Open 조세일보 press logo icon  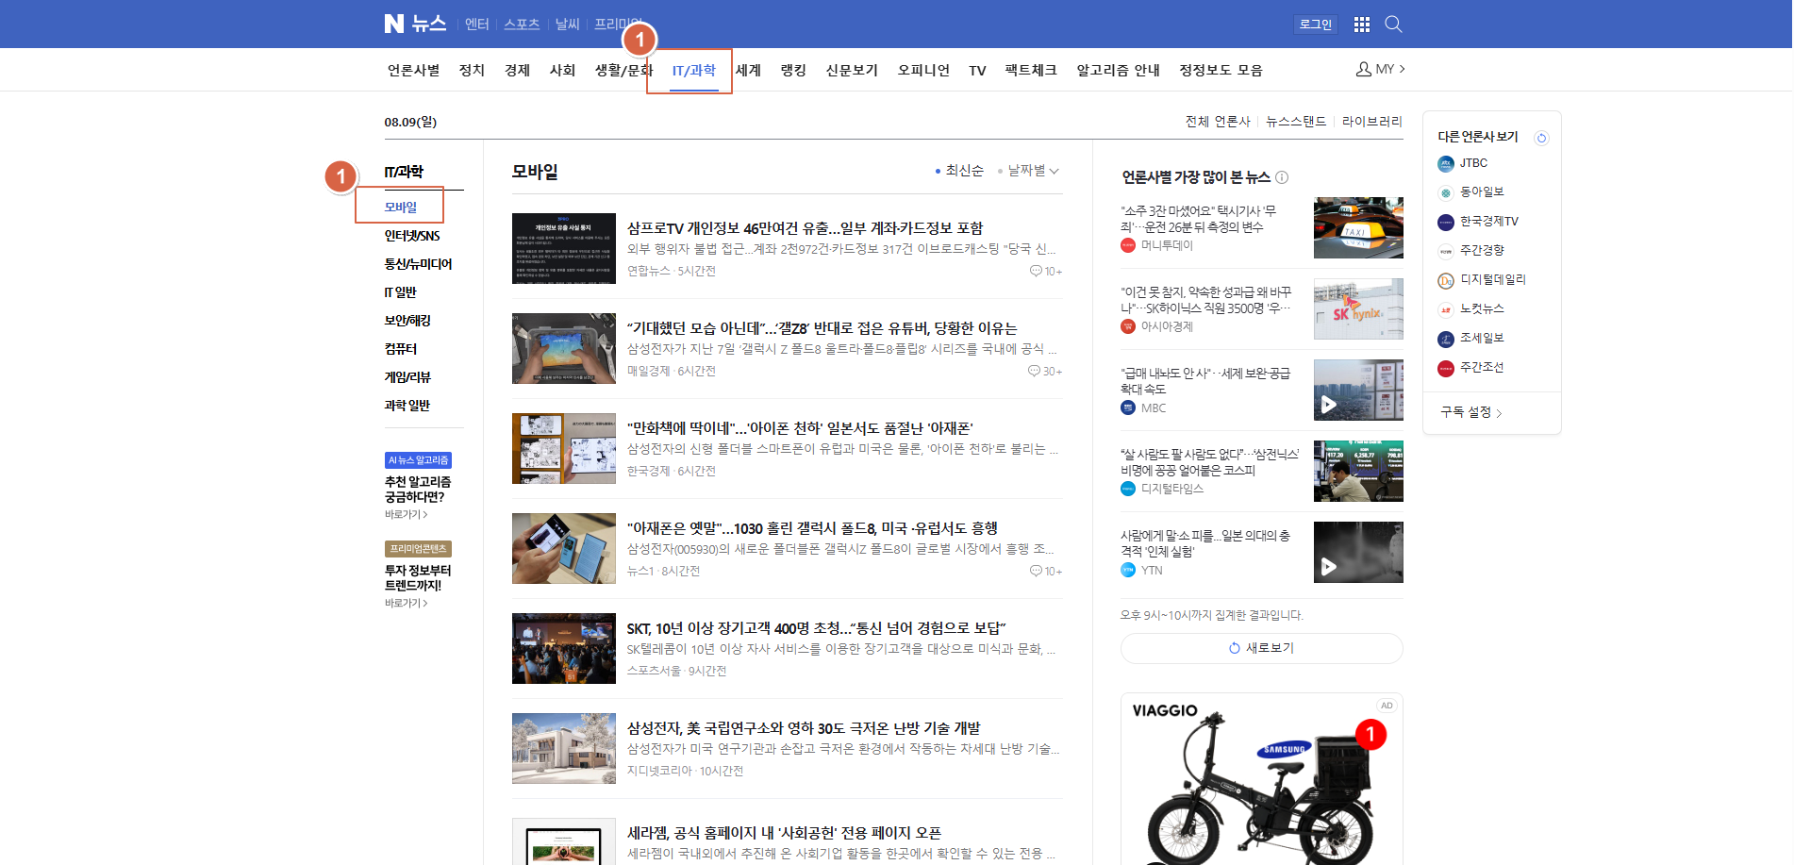(x=1445, y=339)
